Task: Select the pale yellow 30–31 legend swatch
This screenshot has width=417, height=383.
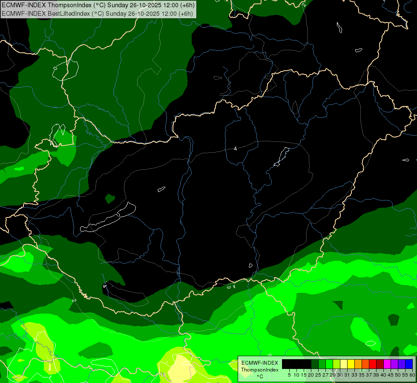Action: pos(344,364)
